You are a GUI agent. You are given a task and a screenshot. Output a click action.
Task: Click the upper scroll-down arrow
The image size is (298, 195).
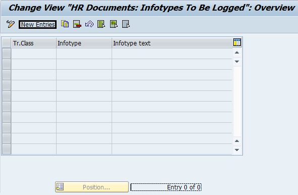(237, 62)
